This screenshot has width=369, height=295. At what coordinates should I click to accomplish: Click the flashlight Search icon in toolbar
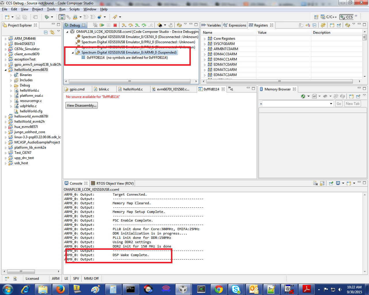coord(115,17)
